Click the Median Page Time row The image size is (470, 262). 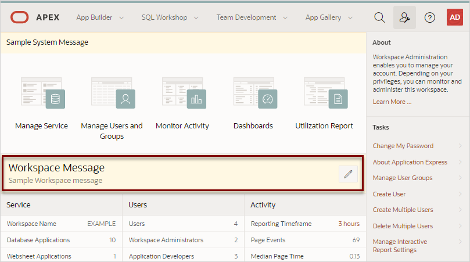305,256
